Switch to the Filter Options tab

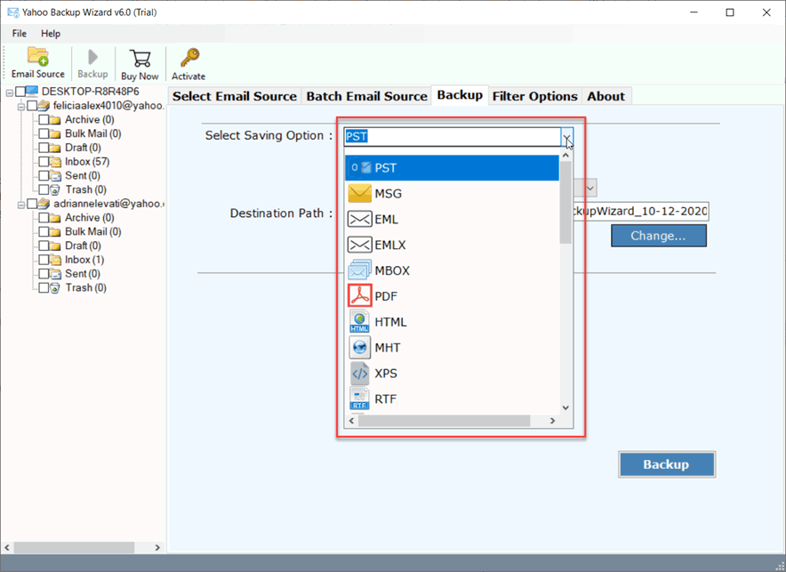[x=534, y=96]
